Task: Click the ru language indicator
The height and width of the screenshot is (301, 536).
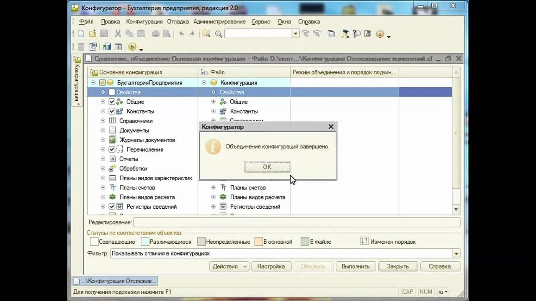Action: click(443, 292)
